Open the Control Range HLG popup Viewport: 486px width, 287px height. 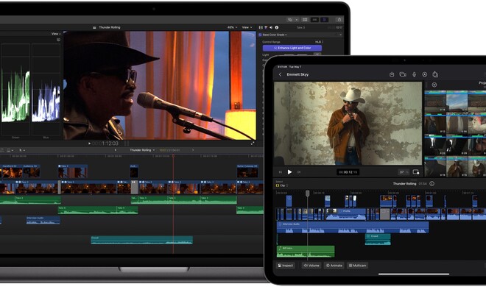[x=320, y=42]
